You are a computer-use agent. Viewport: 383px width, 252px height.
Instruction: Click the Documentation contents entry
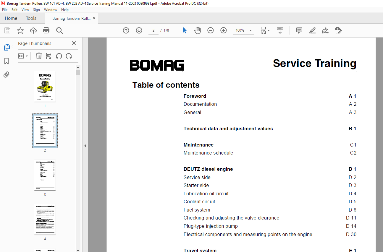coord(200,104)
